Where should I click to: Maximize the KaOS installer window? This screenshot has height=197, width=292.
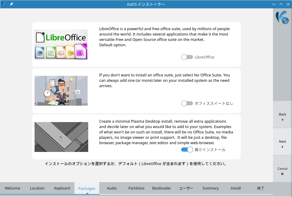tap(281, 4)
